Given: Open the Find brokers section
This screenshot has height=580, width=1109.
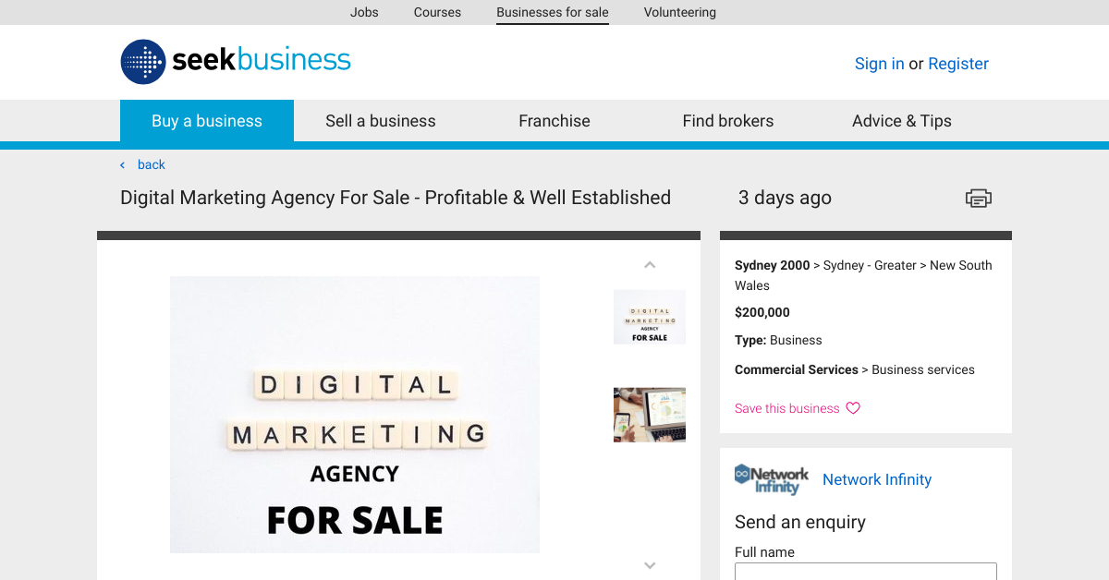Looking at the screenshot, I should 728,120.
